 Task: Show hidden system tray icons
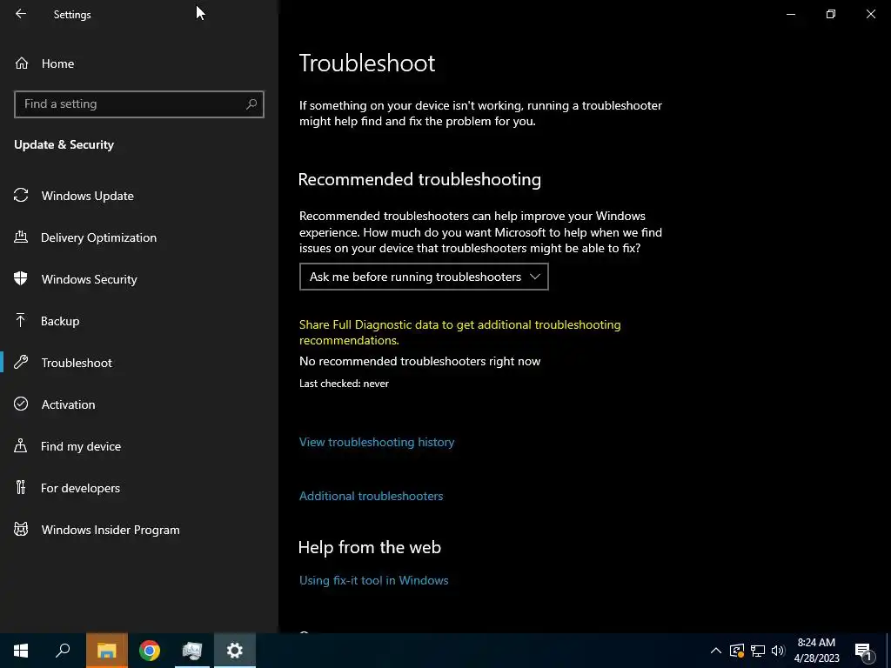point(716,651)
